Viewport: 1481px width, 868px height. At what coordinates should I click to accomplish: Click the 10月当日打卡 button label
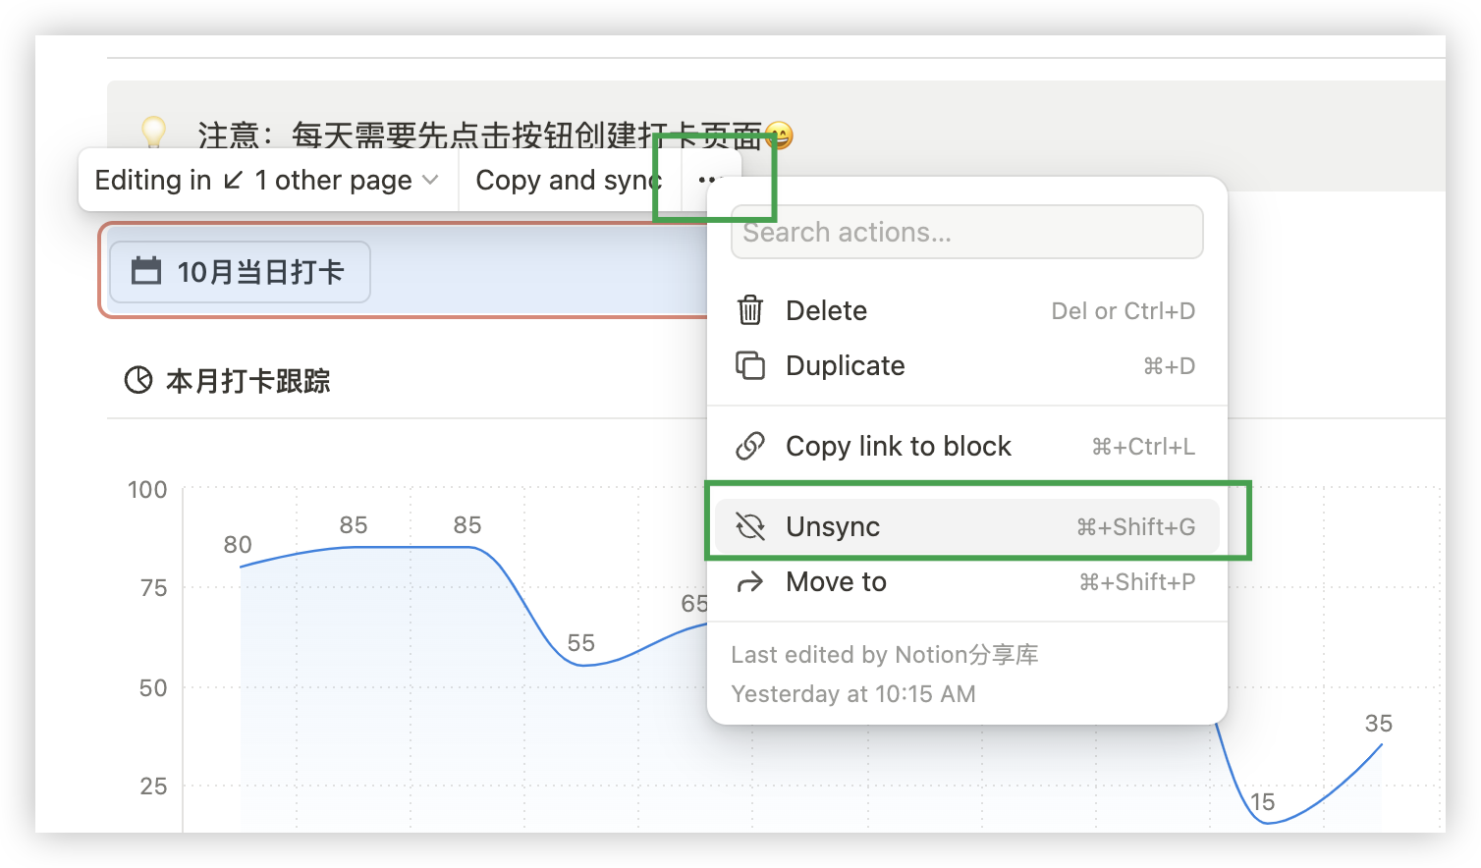coord(260,272)
